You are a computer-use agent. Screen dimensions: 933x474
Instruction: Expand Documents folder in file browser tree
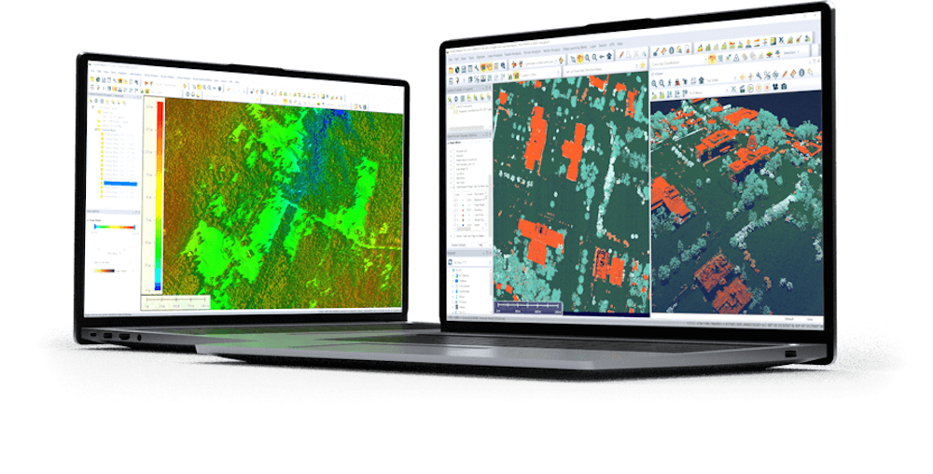click(x=453, y=286)
